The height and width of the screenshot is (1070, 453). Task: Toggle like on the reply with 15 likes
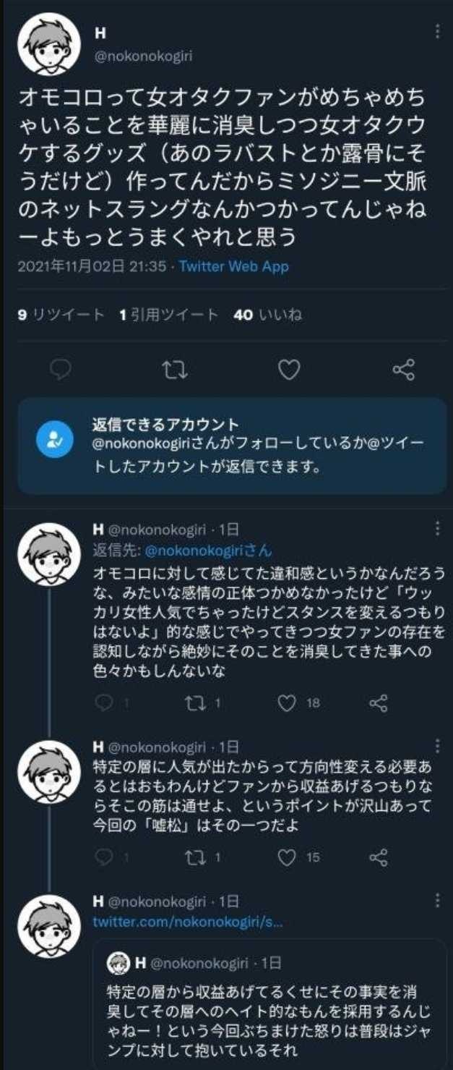click(288, 857)
